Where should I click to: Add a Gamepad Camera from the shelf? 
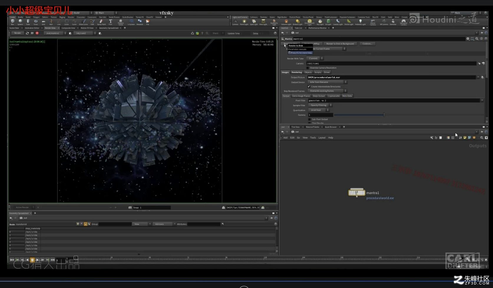tap(403, 22)
